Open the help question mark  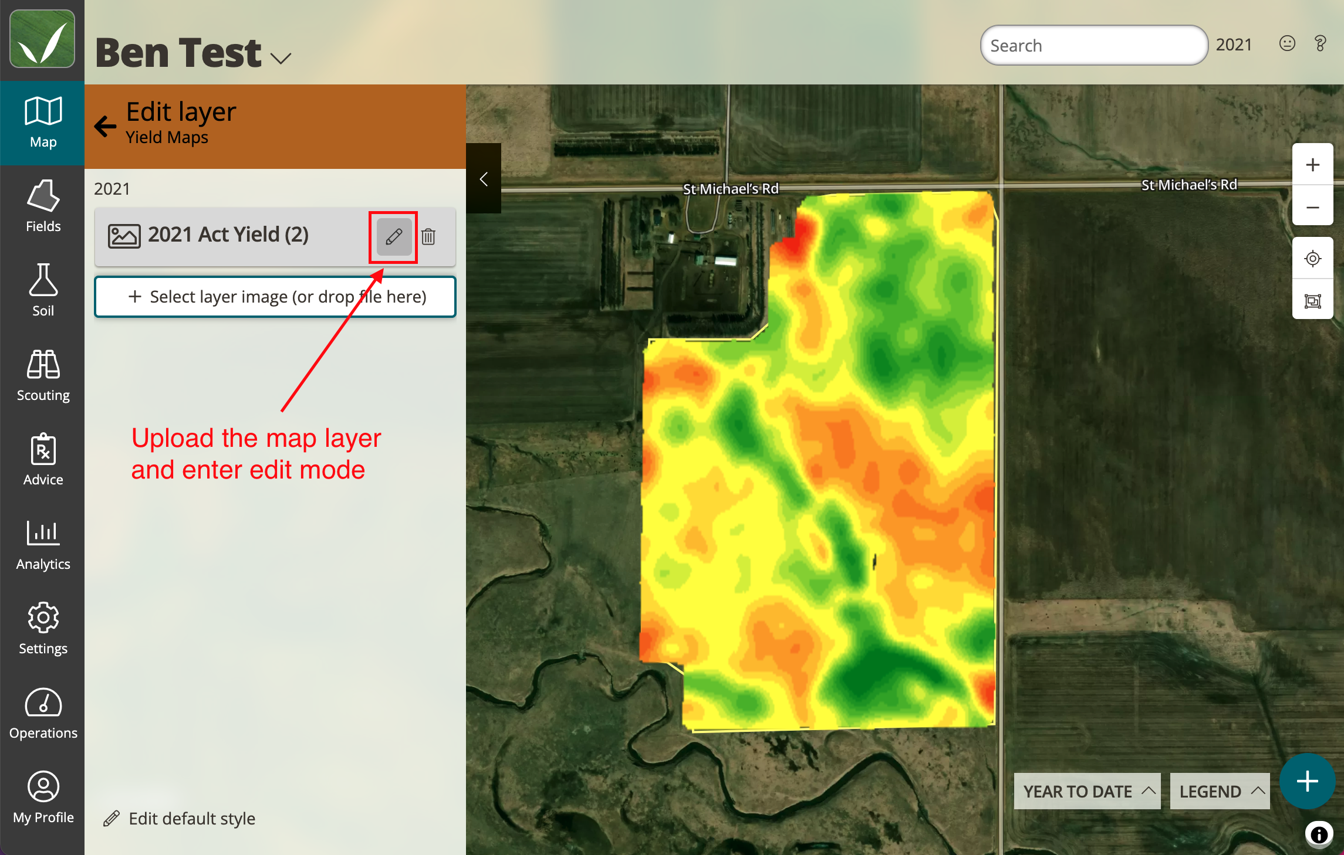pos(1320,44)
